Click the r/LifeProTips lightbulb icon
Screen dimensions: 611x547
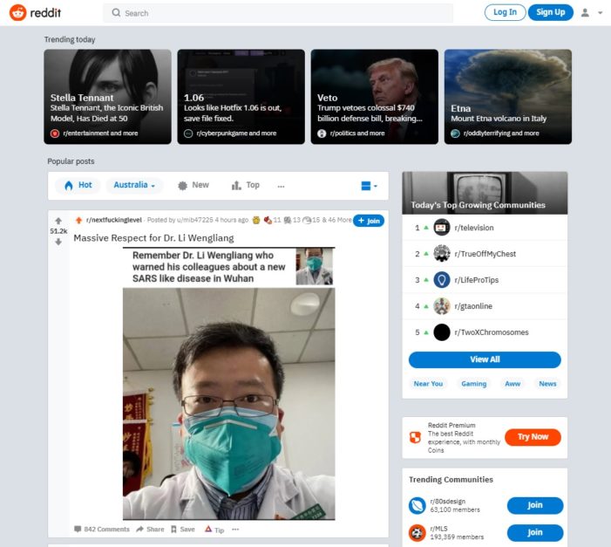point(442,280)
